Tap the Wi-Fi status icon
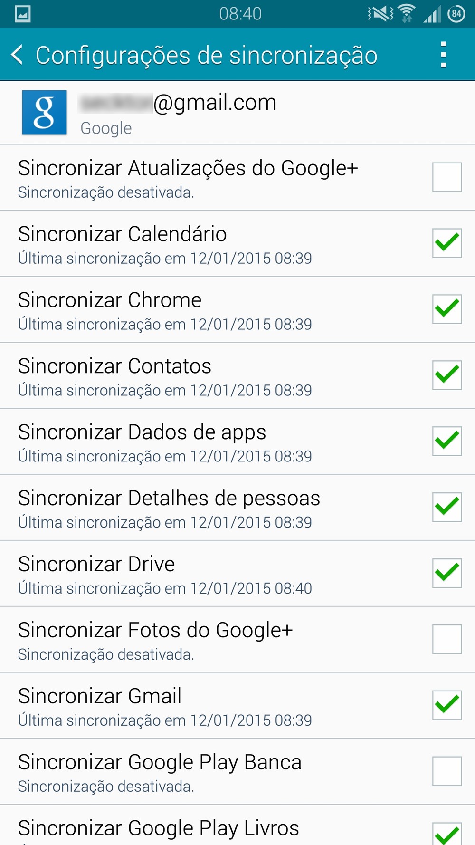This screenshot has width=475, height=845. click(406, 13)
